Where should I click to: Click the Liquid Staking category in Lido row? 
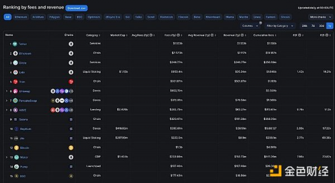click(x=92, y=72)
